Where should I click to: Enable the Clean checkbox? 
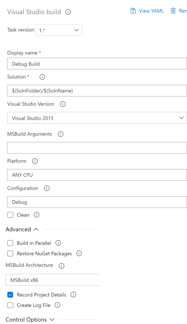10,215
